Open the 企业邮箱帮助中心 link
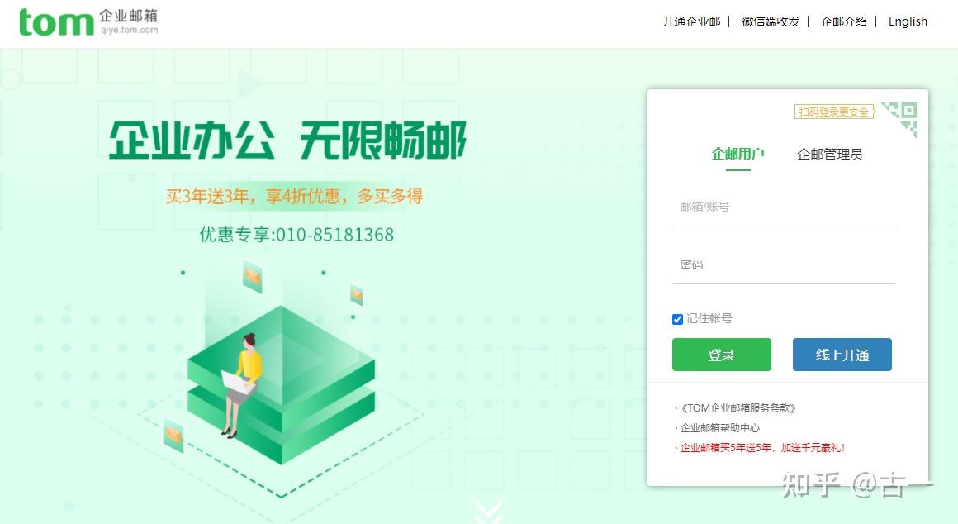Image resolution: width=958 pixels, height=524 pixels. pos(720,428)
